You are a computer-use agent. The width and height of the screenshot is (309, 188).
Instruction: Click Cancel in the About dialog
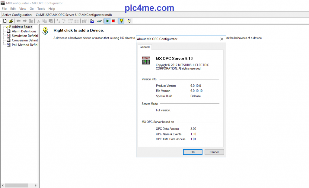[214, 152]
